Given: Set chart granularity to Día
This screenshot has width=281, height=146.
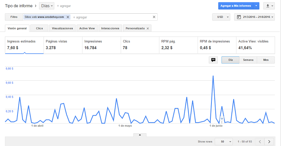Looking at the screenshot, I should pyautogui.click(x=230, y=60).
